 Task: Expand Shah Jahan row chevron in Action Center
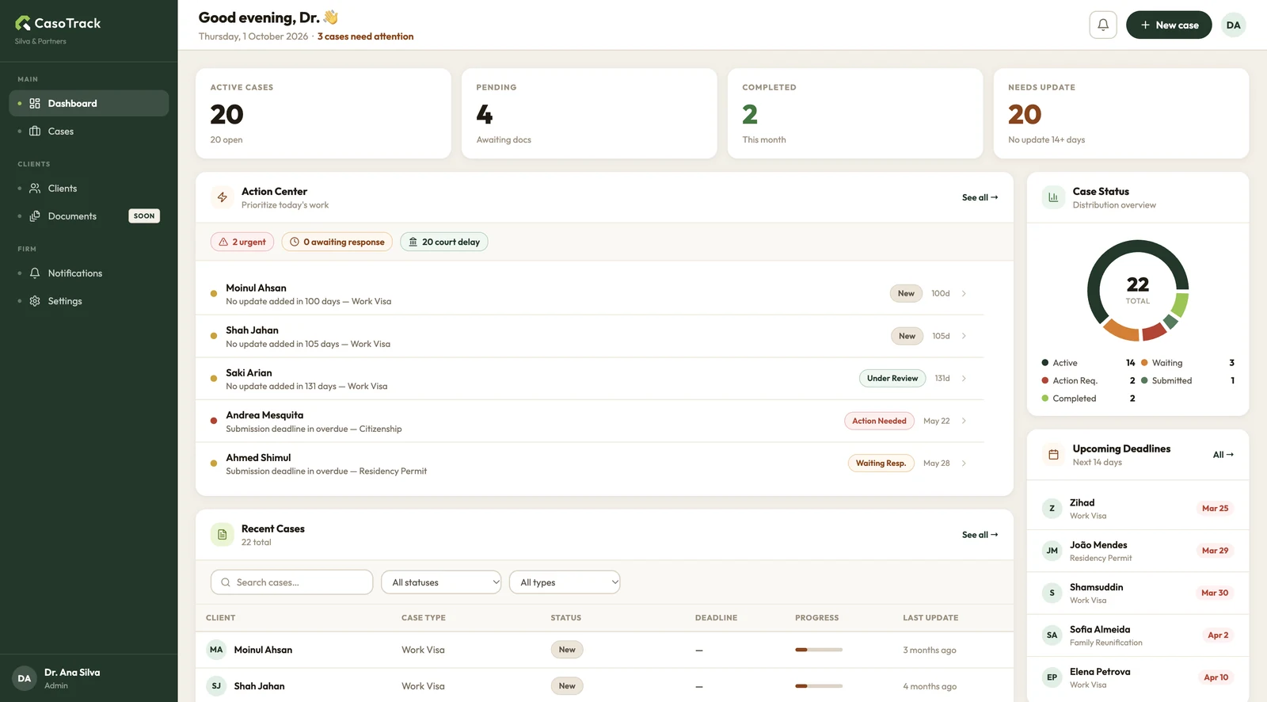point(964,336)
